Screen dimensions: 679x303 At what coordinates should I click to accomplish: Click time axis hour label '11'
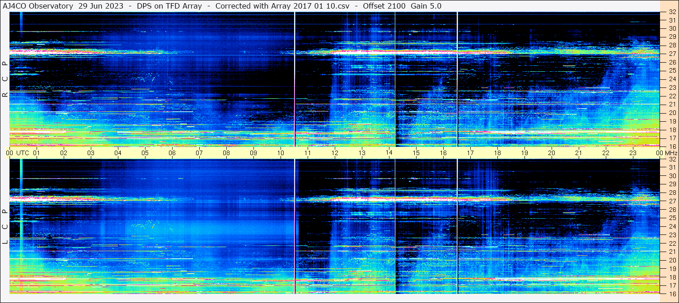308,153
